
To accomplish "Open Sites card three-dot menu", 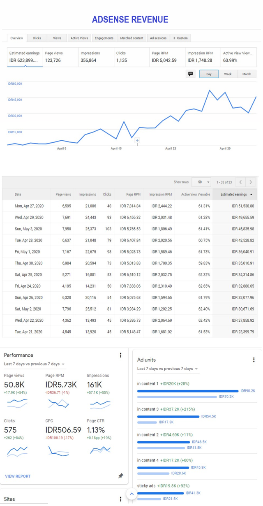I will click(120, 499).
